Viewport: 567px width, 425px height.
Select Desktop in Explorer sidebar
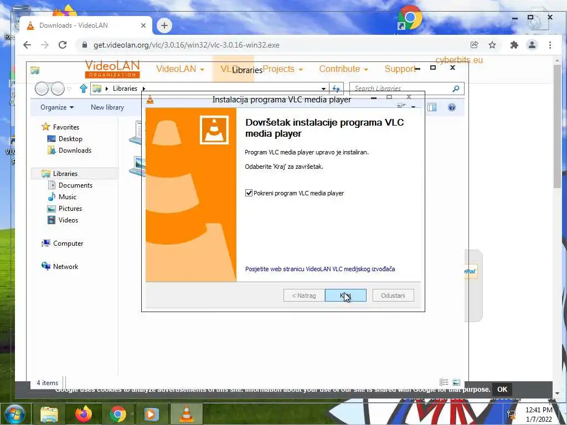click(70, 139)
